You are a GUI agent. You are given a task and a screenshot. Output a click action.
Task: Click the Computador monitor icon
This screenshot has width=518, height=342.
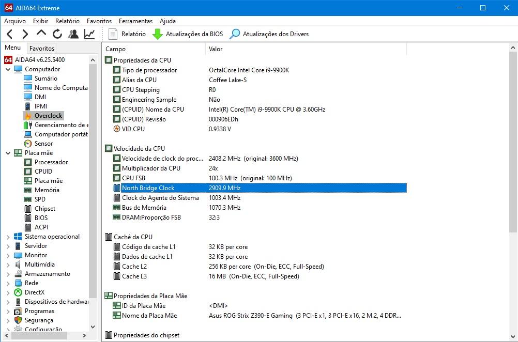(18, 69)
